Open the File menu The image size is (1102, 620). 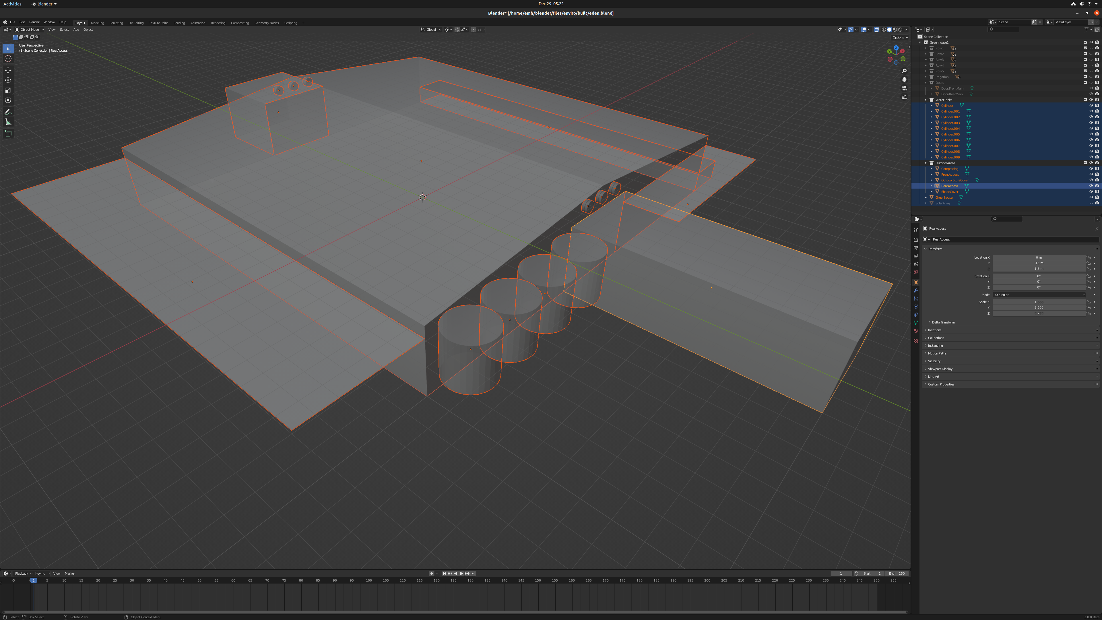click(12, 22)
